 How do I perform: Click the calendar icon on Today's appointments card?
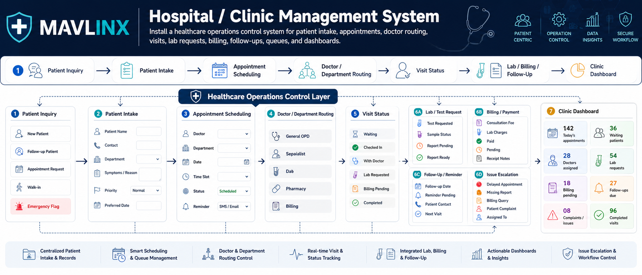click(553, 133)
